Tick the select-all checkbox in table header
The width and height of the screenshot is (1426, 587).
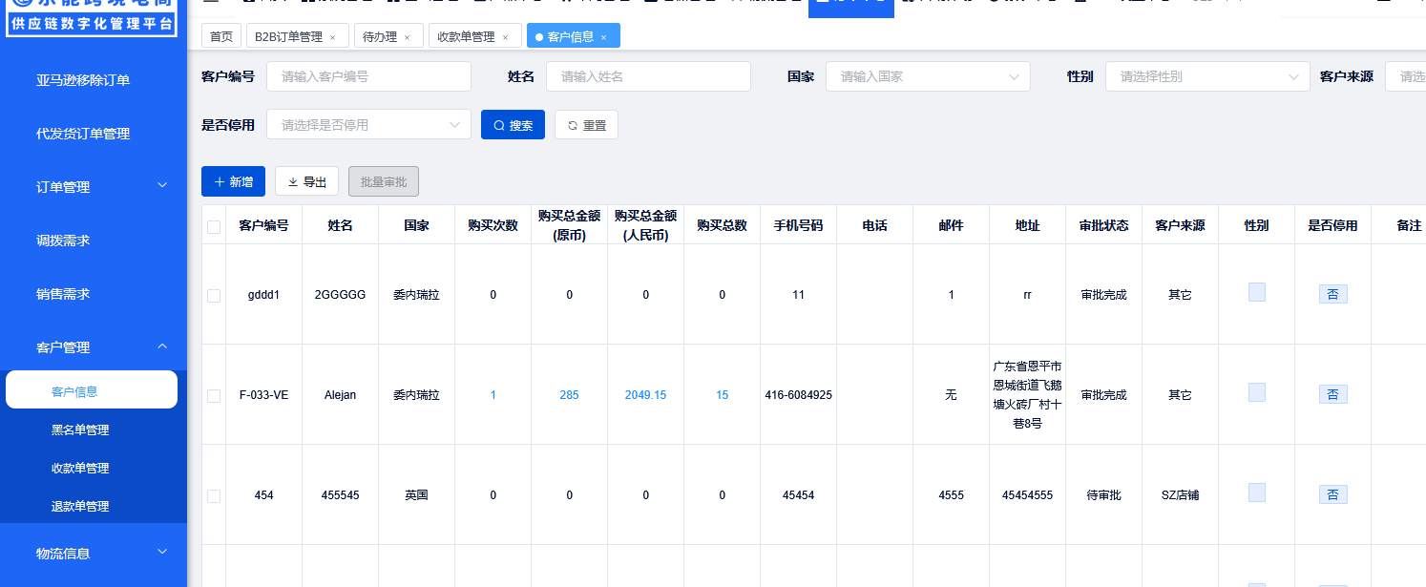point(214,226)
